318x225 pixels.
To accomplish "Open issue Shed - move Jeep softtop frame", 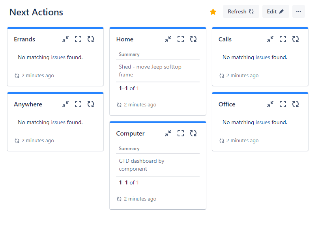I will [150, 71].
